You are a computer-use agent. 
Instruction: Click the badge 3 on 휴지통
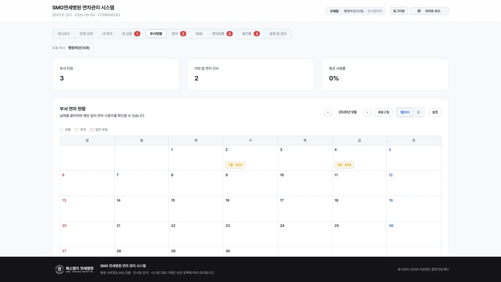click(257, 34)
